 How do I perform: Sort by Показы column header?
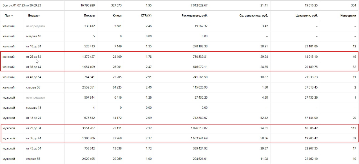(89, 15)
